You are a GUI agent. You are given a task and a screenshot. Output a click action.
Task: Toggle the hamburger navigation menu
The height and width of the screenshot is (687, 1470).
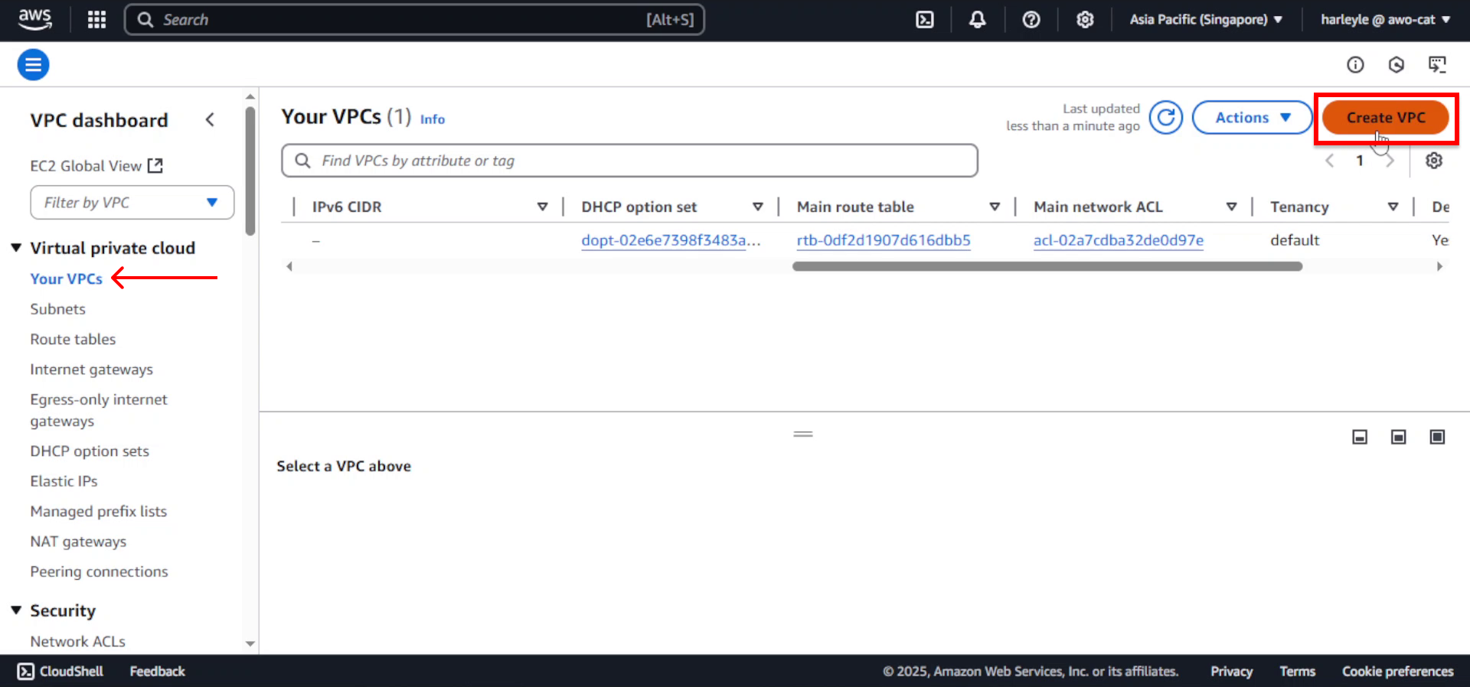[x=34, y=64]
